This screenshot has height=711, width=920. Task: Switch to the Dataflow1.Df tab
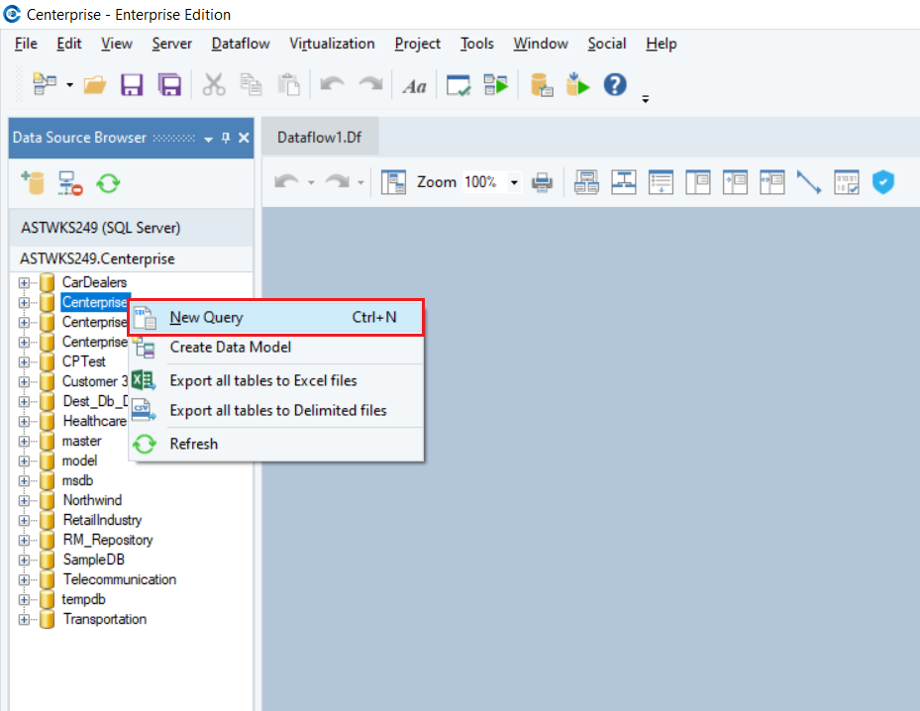click(319, 138)
